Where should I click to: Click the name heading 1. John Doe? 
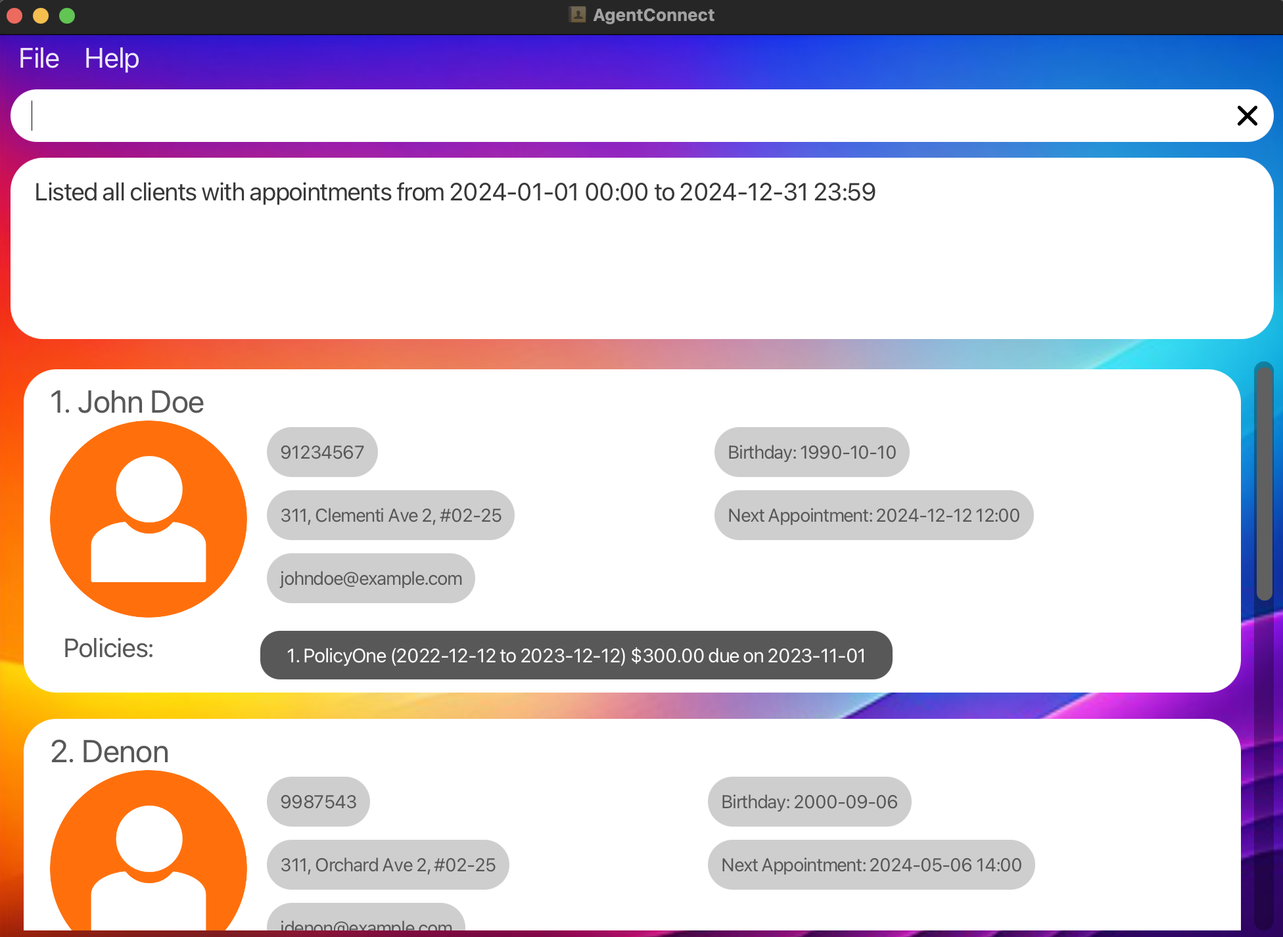[127, 402]
